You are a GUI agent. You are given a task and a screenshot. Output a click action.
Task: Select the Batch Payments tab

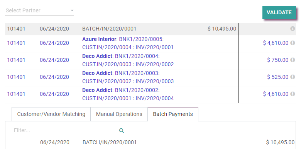coord(172,114)
